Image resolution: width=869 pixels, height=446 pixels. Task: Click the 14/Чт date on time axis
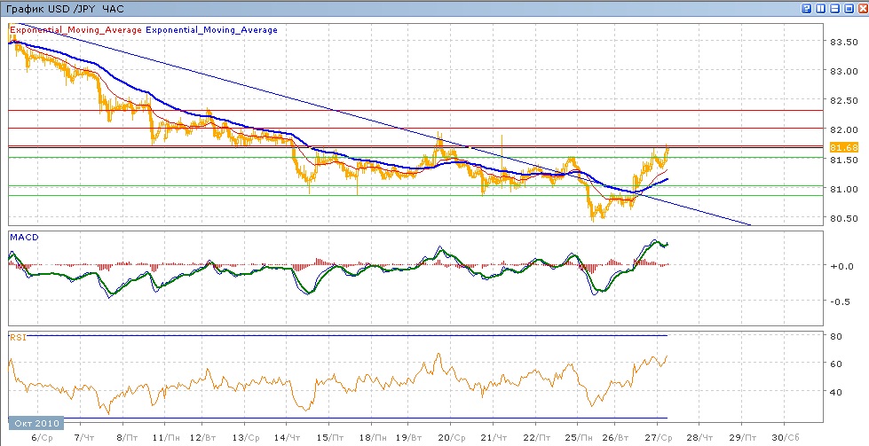284,437
